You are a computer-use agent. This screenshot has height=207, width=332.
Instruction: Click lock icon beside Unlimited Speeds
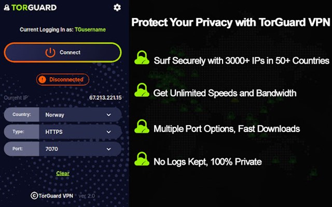click(141, 92)
